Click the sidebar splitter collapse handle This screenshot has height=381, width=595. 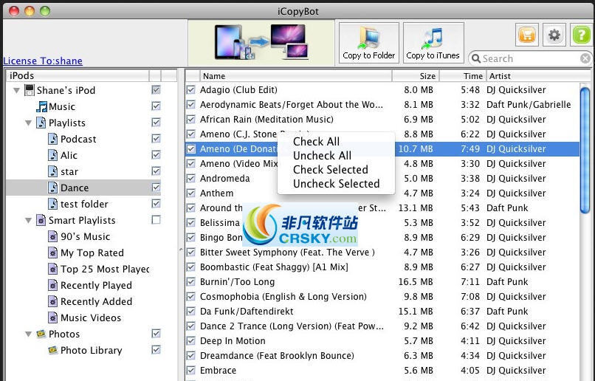coord(181,250)
